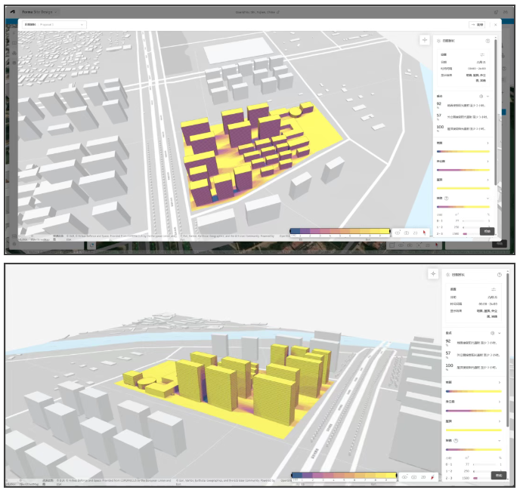The height and width of the screenshot is (490, 520).
Task: Click the 92 percent value in top panel
Action: tap(439, 103)
